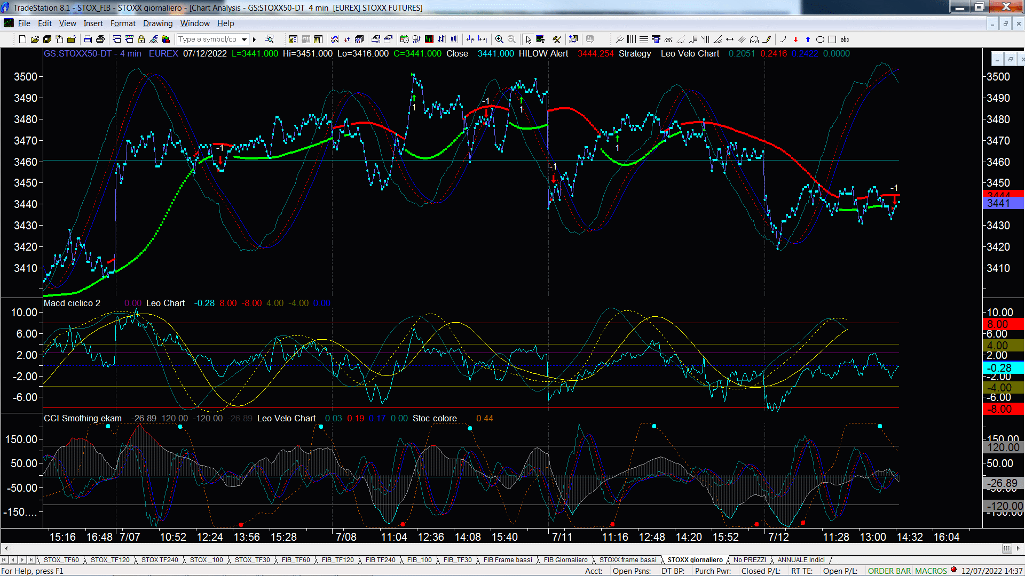Switch to the STOXX frame bassi tab
This screenshot has width=1025, height=576.
pos(628,559)
